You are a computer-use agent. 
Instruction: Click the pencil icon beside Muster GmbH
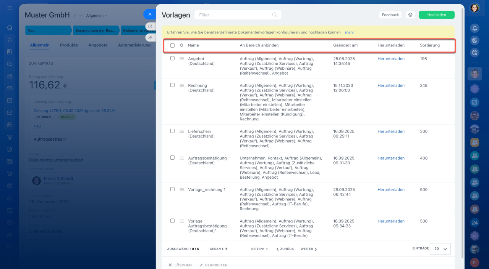pyautogui.click(x=74, y=16)
